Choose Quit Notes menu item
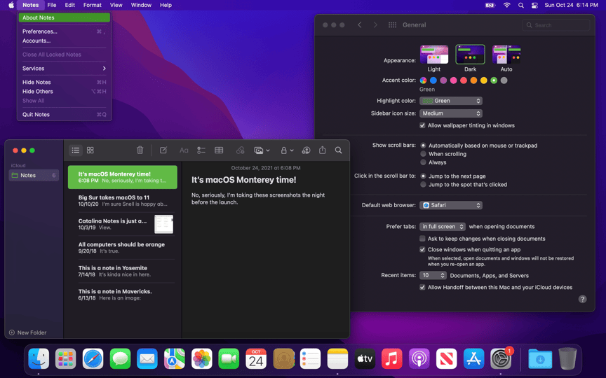Viewport: 606px width, 378px height. point(64,115)
